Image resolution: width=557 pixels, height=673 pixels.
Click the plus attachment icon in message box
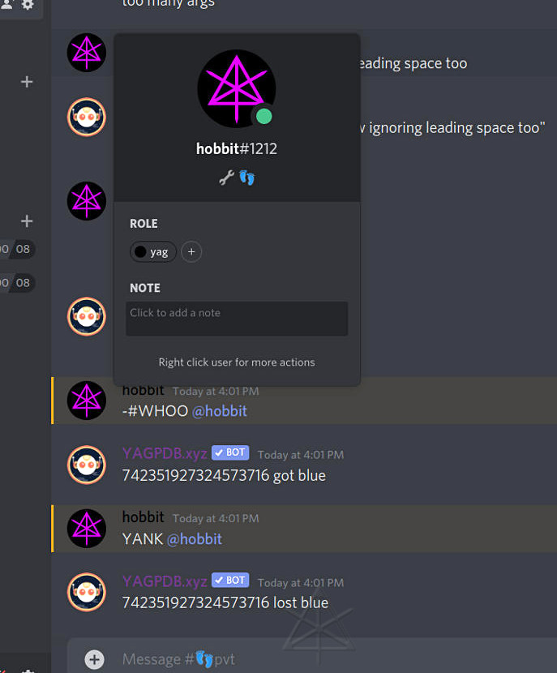click(94, 659)
